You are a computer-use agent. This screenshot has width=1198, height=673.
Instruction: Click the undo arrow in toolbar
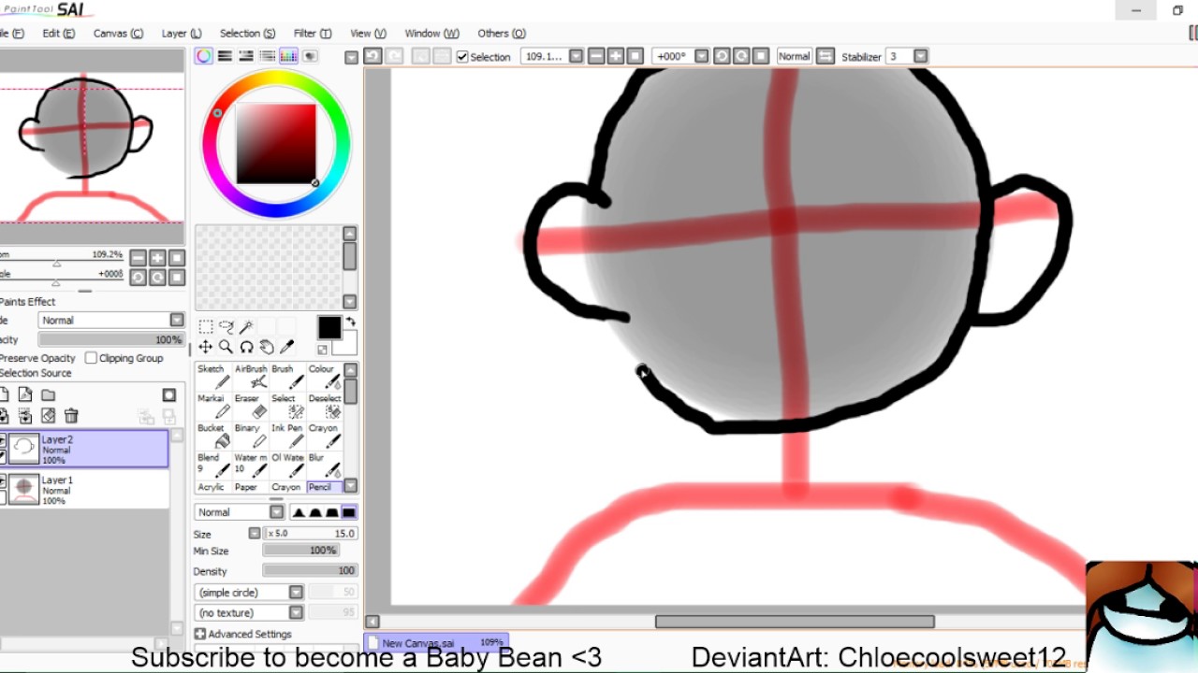click(x=373, y=56)
